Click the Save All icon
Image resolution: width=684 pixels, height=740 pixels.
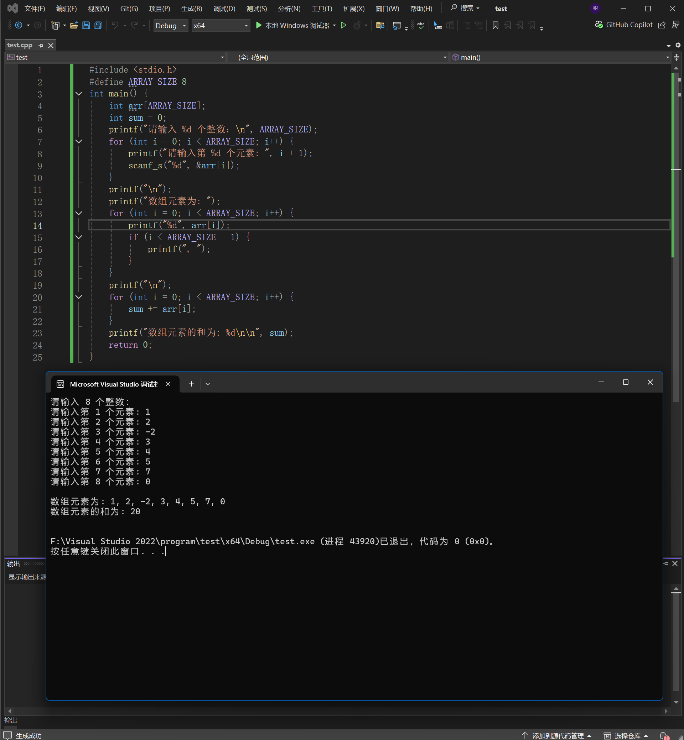tap(98, 26)
